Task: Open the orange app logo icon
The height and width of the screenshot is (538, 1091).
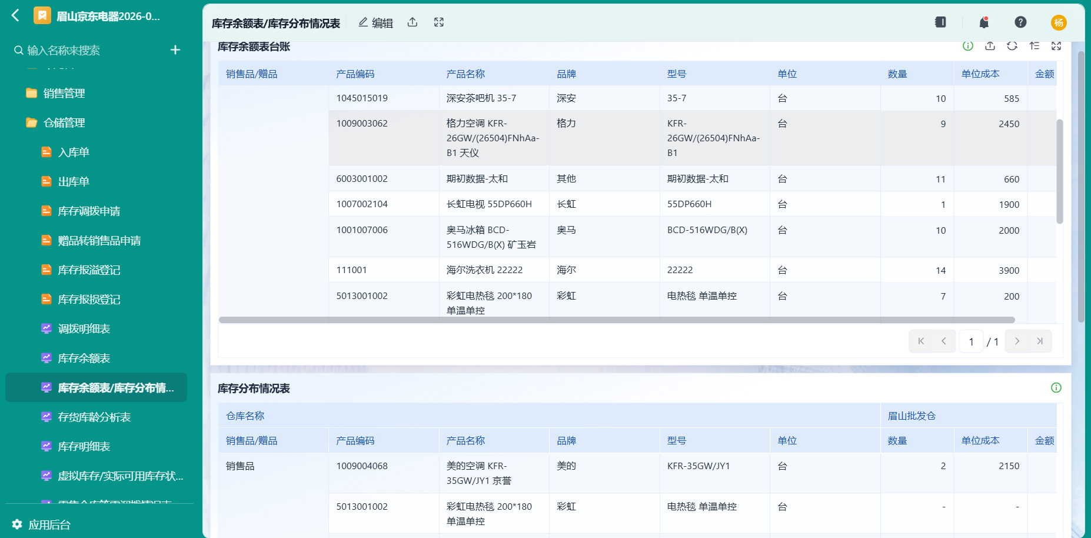Action: pos(42,15)
